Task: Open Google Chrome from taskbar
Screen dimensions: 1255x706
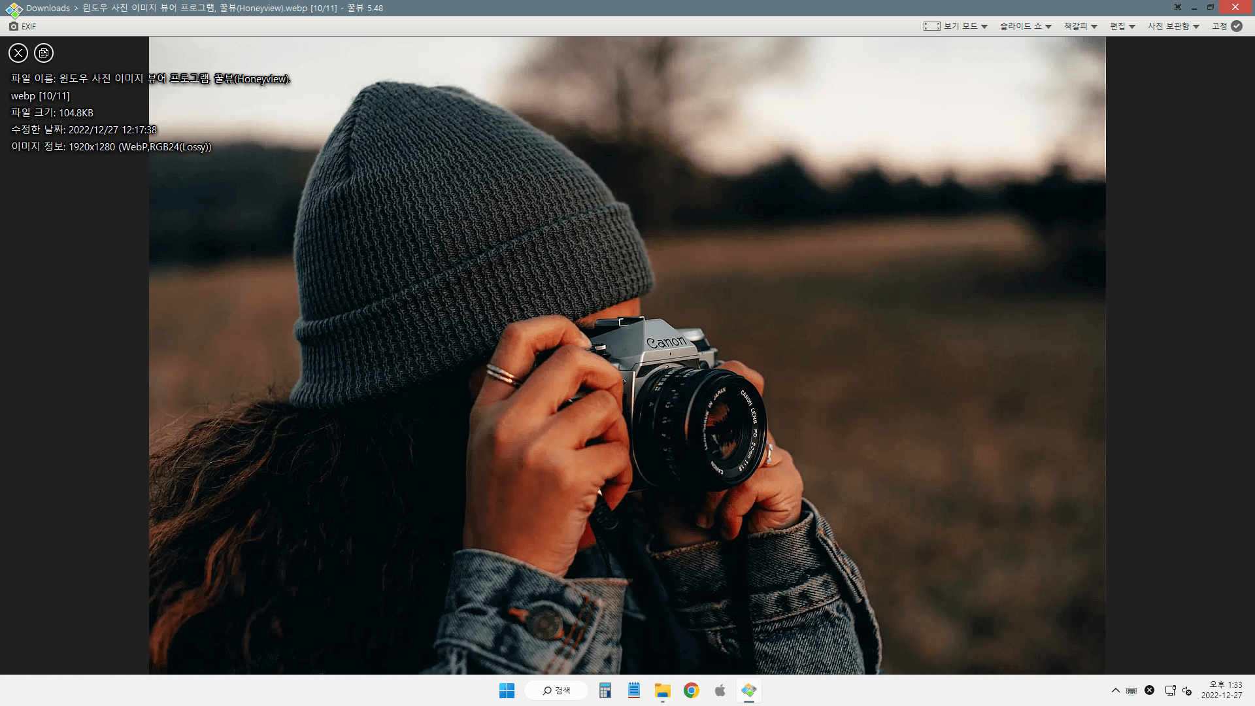Action: point(692,690)
